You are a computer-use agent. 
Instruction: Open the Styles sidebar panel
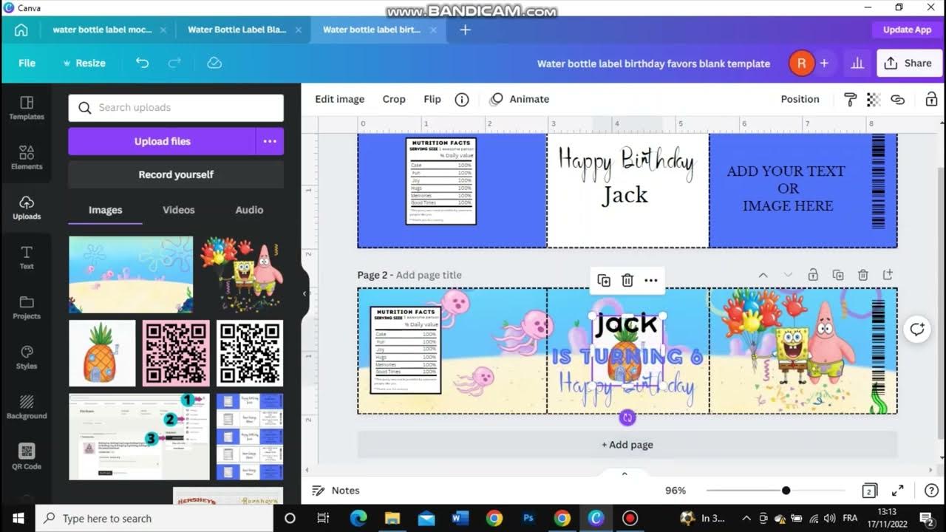pos(27,357)
